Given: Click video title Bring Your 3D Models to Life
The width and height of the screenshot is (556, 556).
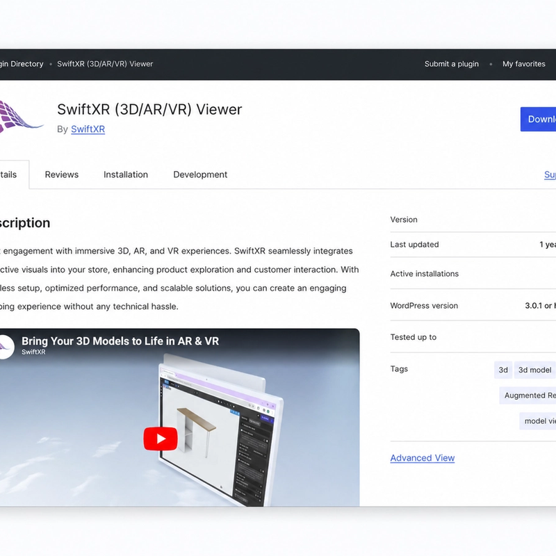Looking at the screenshot, I should point(120,341).
